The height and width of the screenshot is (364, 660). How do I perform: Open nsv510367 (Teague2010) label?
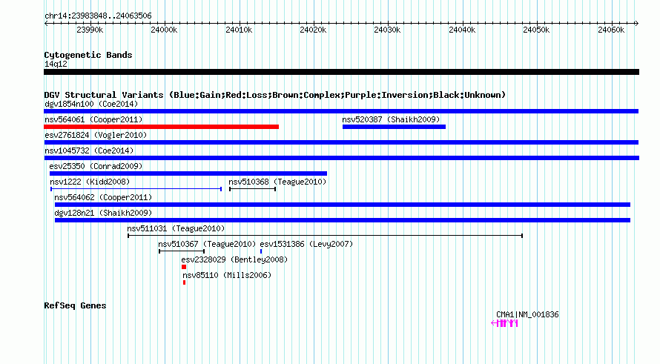click(x=207, y=244)
